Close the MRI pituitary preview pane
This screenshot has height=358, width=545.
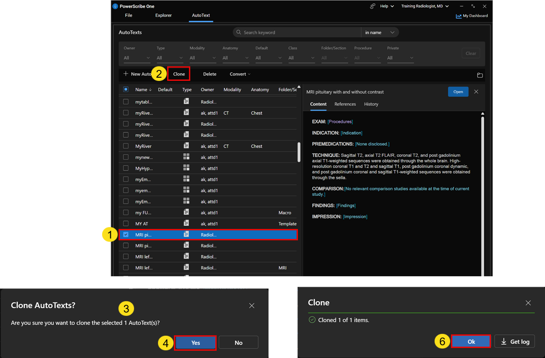click(x=476, y=92)
